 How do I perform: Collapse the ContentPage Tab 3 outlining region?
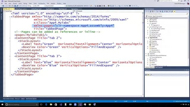tap(10, 56)
